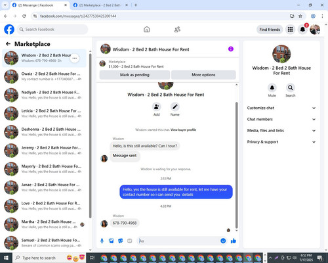
Task: Go back with the Marketplace back arrow
Action: coord(8,44)
